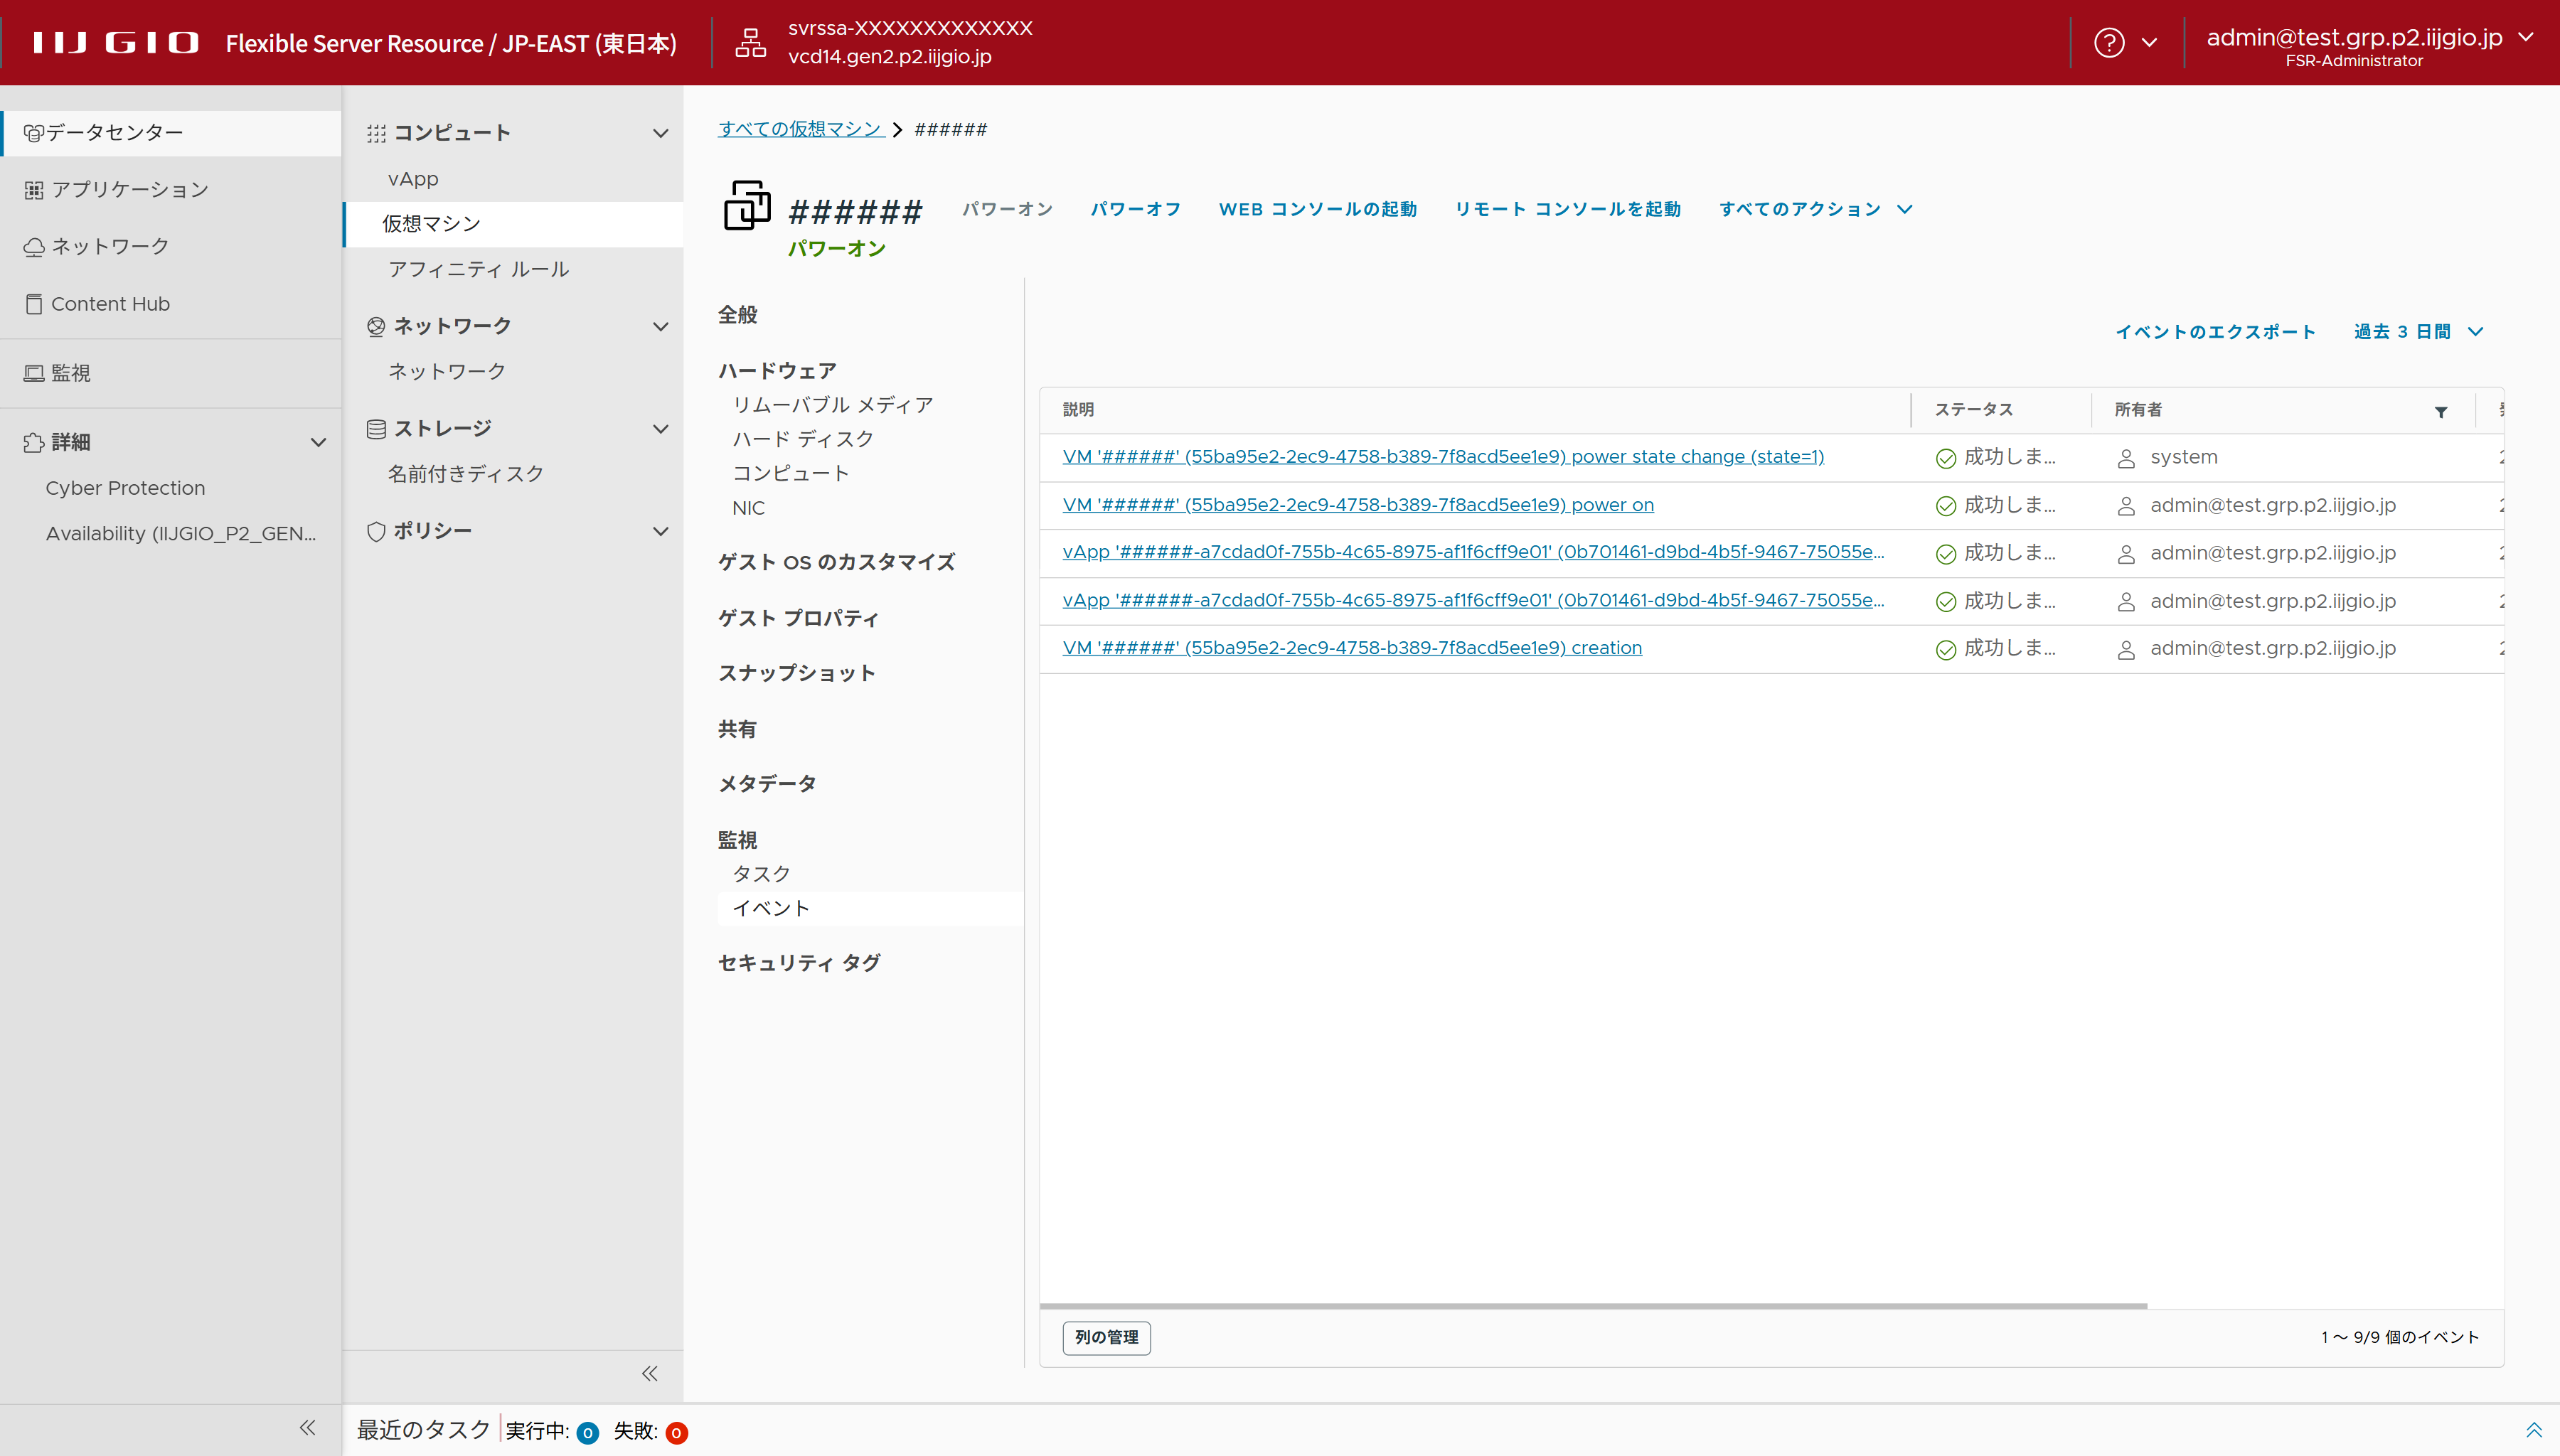
Task: Collapse left sidebar with double chevron icon
Action: point(307,1428)
